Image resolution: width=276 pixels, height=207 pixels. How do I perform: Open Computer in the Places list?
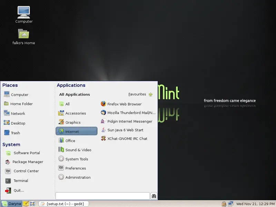pos(16,95)
